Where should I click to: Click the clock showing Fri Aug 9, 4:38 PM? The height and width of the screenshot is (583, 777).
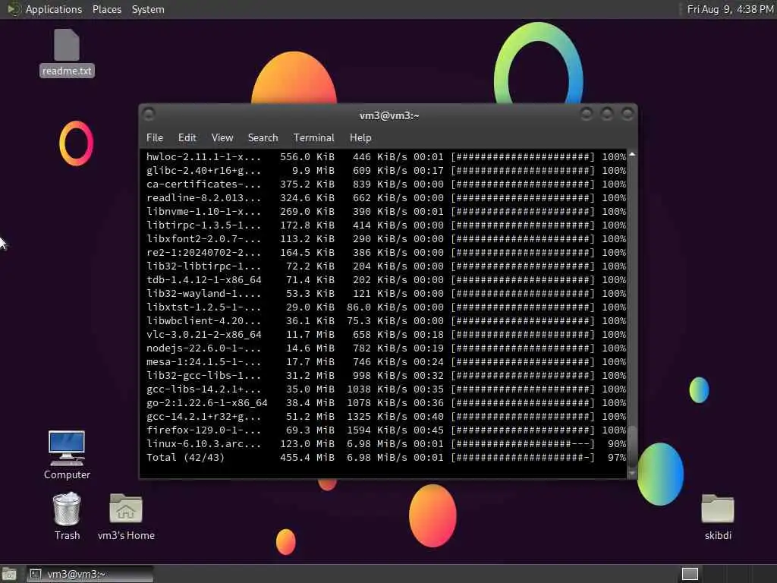[x=730, y=9]
